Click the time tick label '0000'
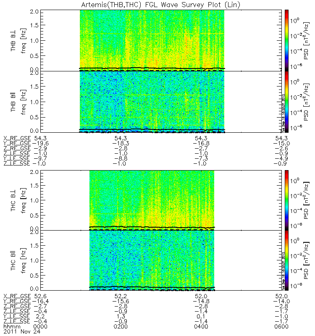Screen dimensions: 315x336 point(40,327)
